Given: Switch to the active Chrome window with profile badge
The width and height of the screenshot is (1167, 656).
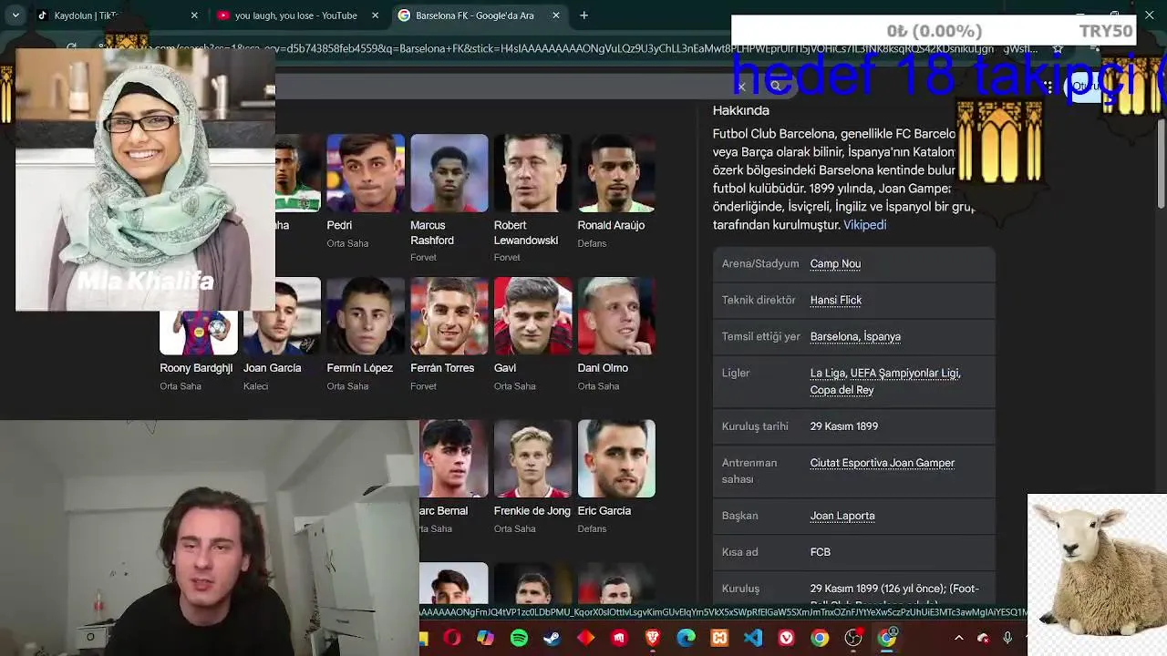Looking at the screenshot, I should coord(887,639).
